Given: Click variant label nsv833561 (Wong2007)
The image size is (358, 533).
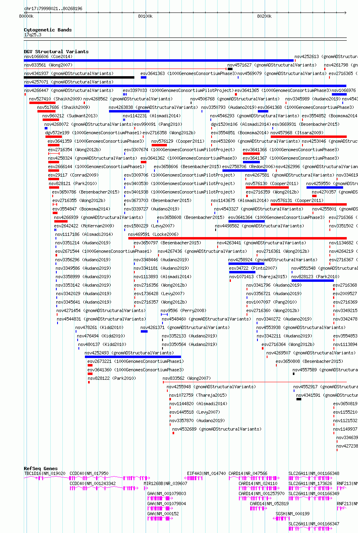Looking at the screenshot, I should click(48, 65).
